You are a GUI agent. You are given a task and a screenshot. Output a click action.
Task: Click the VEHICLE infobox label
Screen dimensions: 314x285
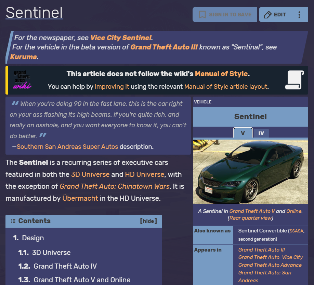pos(202,102)
